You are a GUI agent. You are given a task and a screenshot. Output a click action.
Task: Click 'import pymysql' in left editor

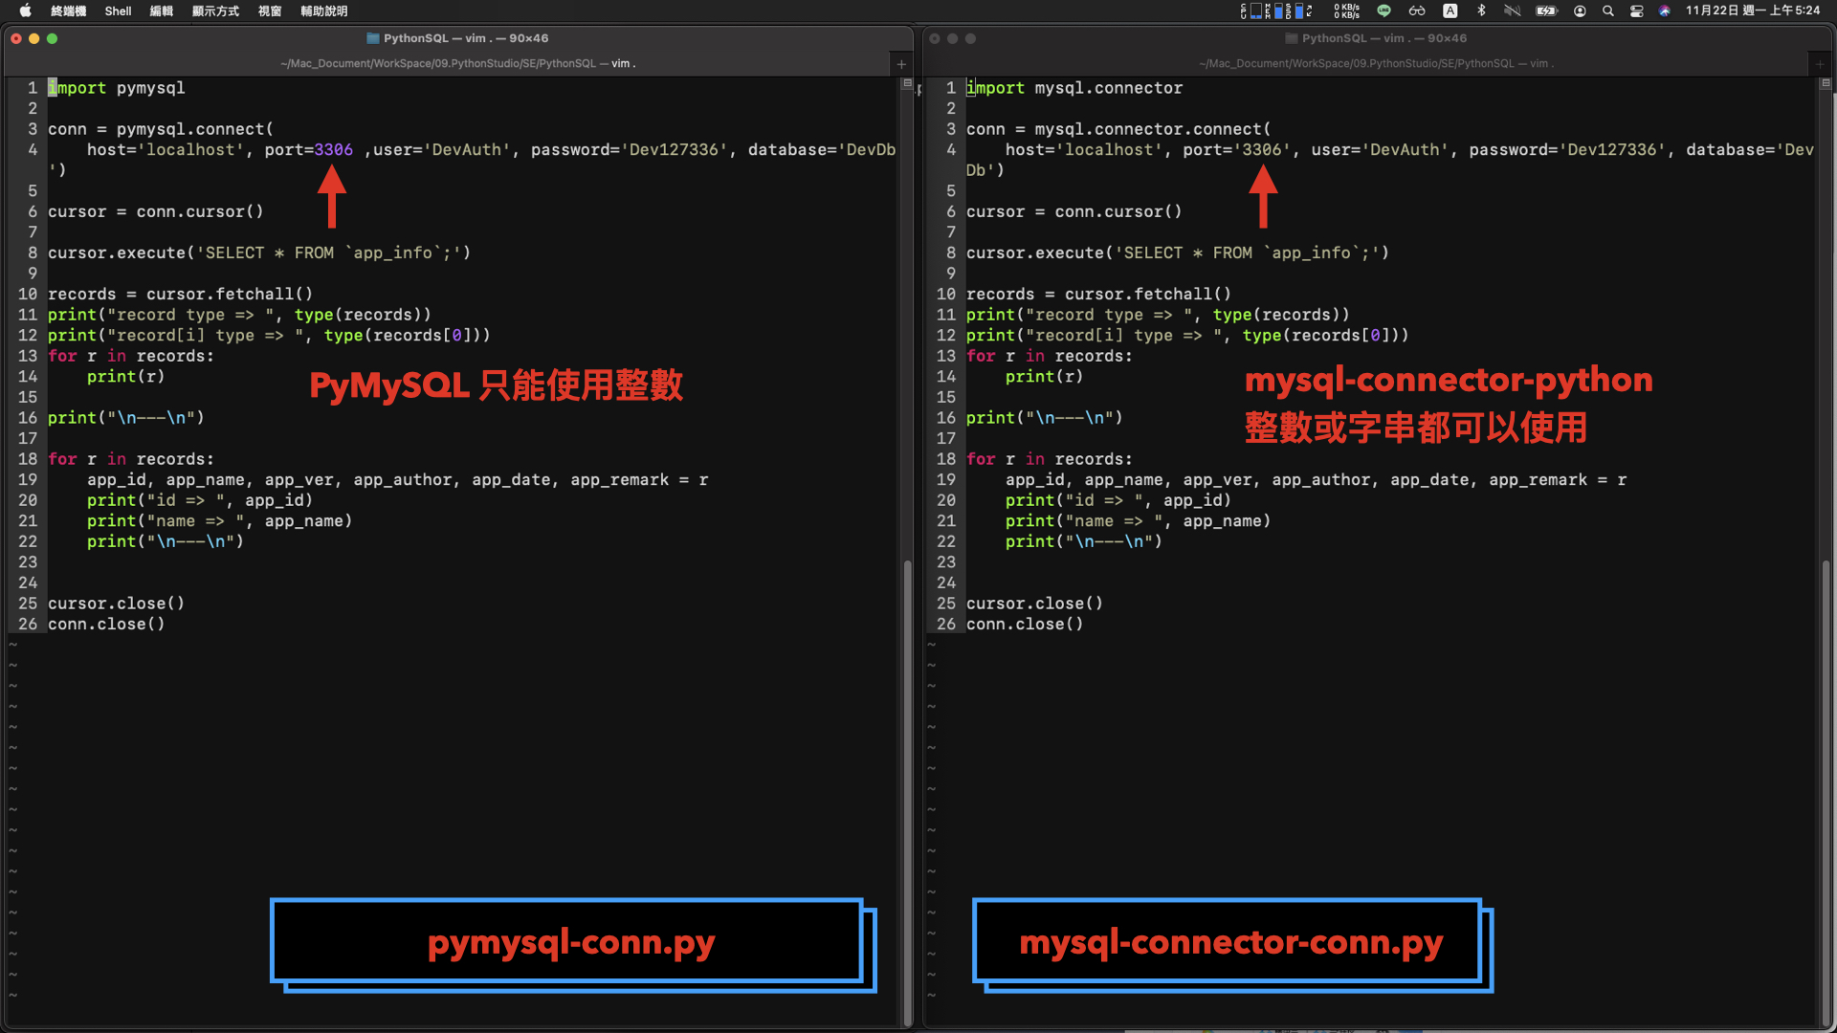click(117, 88)
